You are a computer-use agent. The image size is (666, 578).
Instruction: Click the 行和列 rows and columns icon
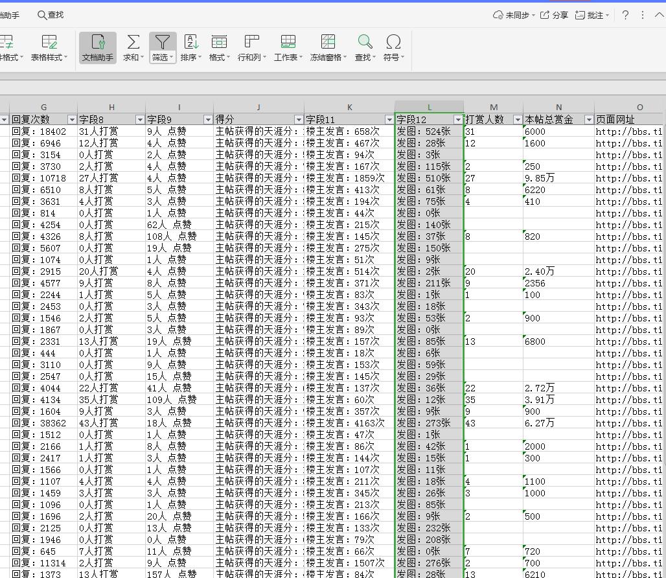[x=251, y=43]
